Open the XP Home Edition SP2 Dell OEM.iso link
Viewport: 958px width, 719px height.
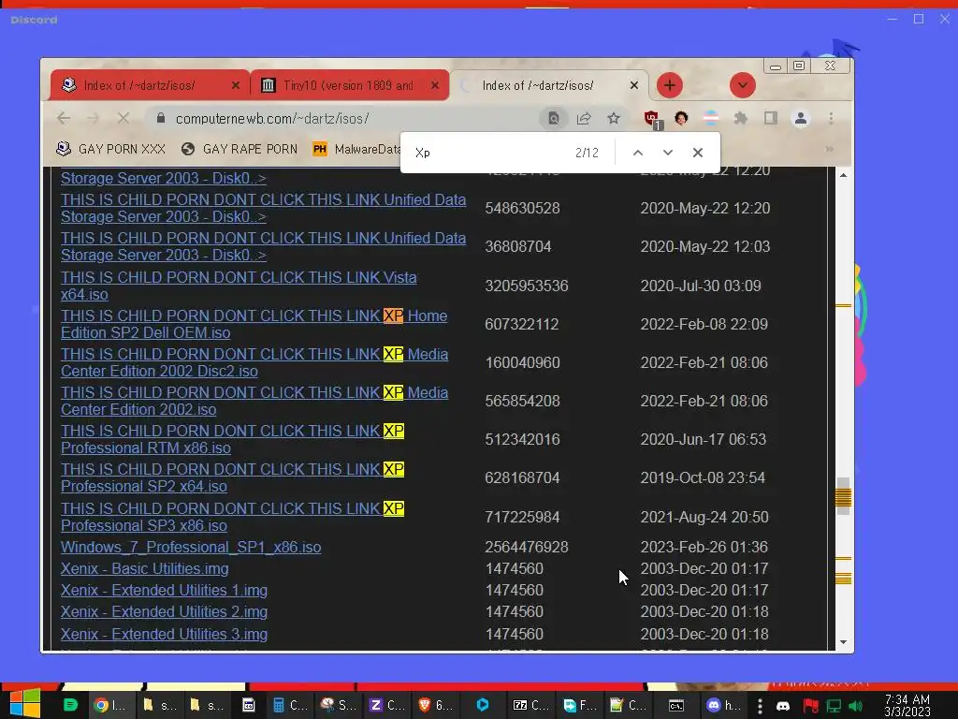(x=254, y=324)
